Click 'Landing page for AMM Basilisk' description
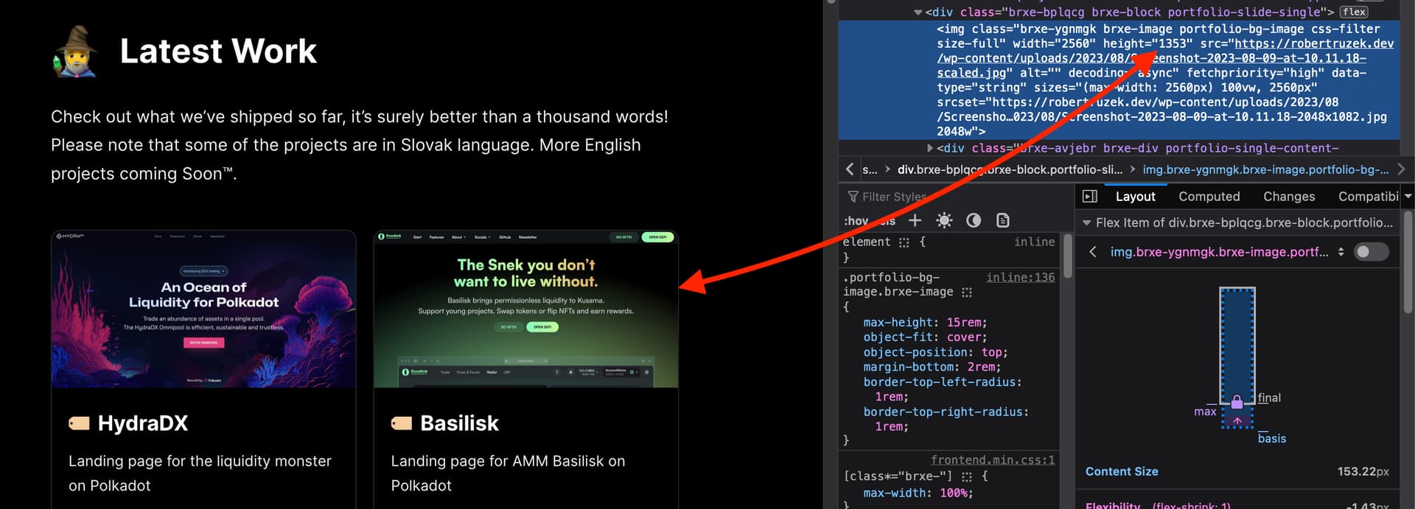Viewport: 1415px width, 509px height. coord(508,473)
